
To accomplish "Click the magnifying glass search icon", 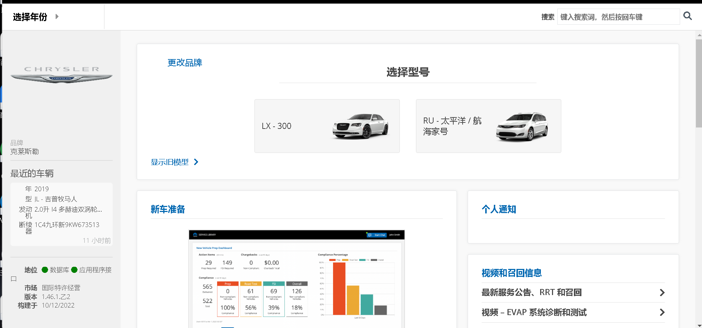I will (687, 16).
